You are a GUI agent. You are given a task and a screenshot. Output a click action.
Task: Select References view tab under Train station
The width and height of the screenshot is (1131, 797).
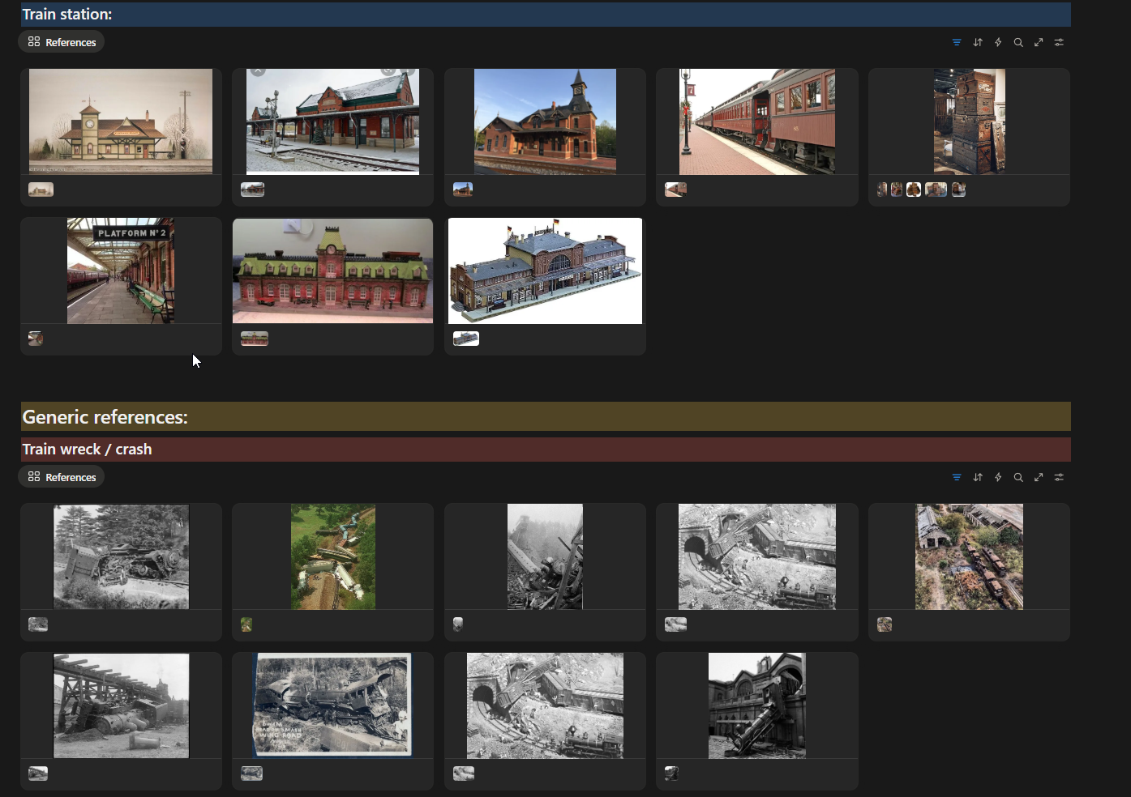(x=62, y=42)
